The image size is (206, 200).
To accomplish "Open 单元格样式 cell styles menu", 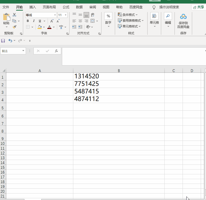I will pos(129,26).
